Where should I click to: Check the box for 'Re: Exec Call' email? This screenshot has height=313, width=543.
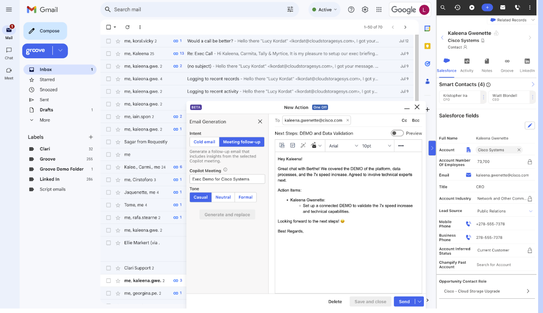[108, 53]
